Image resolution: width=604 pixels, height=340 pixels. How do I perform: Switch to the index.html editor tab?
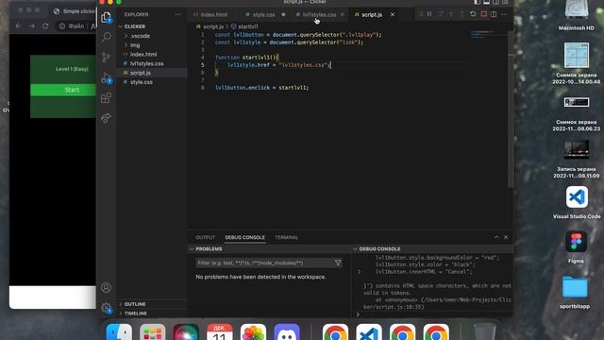[x=214, y=15]
